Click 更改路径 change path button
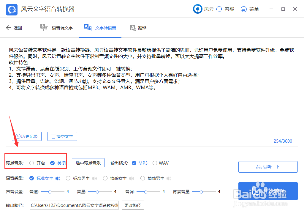This screenshot has width=304, height=214. coord(133,205)
